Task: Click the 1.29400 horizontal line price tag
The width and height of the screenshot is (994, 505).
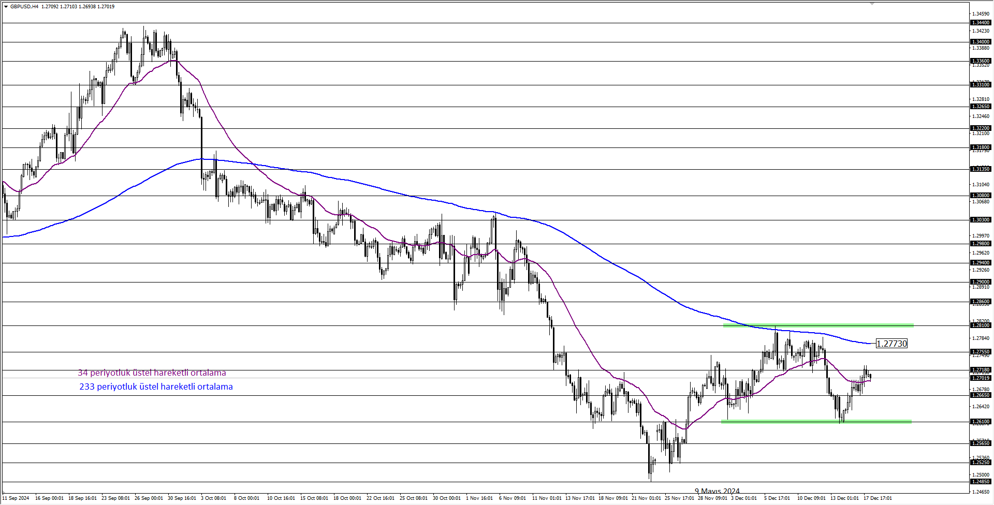Action: (x=981, y=263)
